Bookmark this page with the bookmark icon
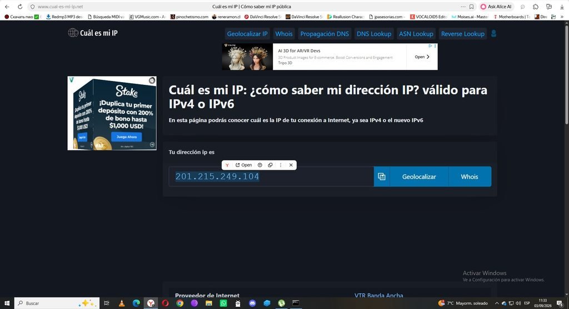The width and height of the screenshot is (569, 309). 471,7
